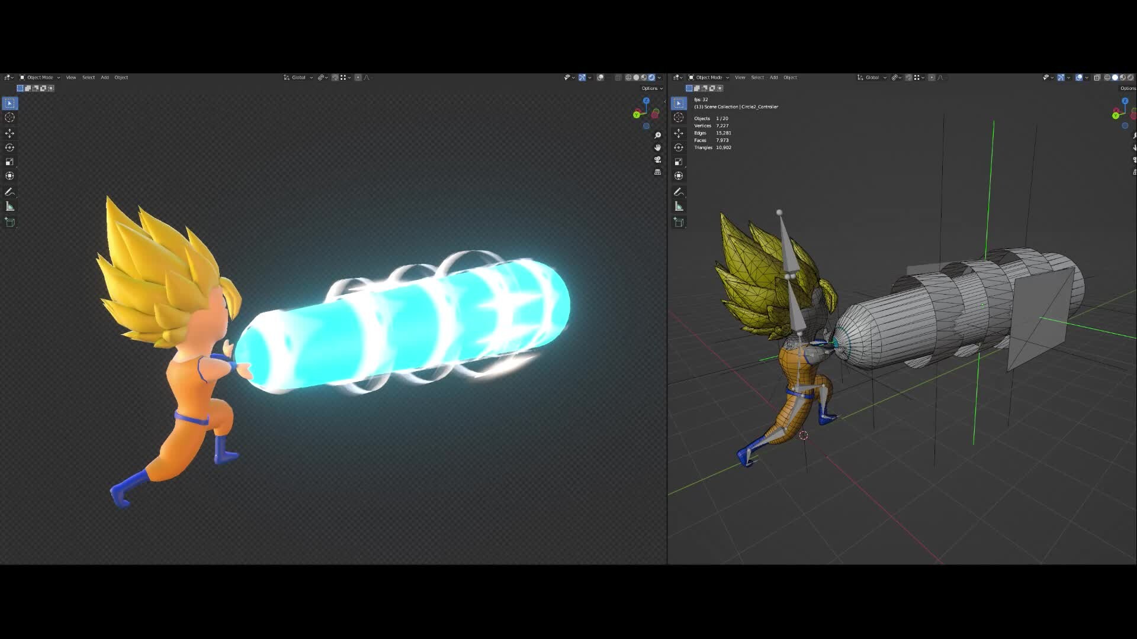The image size is (1137, 639).
Task: Select the Move tool in left viewport
Action: click(9, 133)
